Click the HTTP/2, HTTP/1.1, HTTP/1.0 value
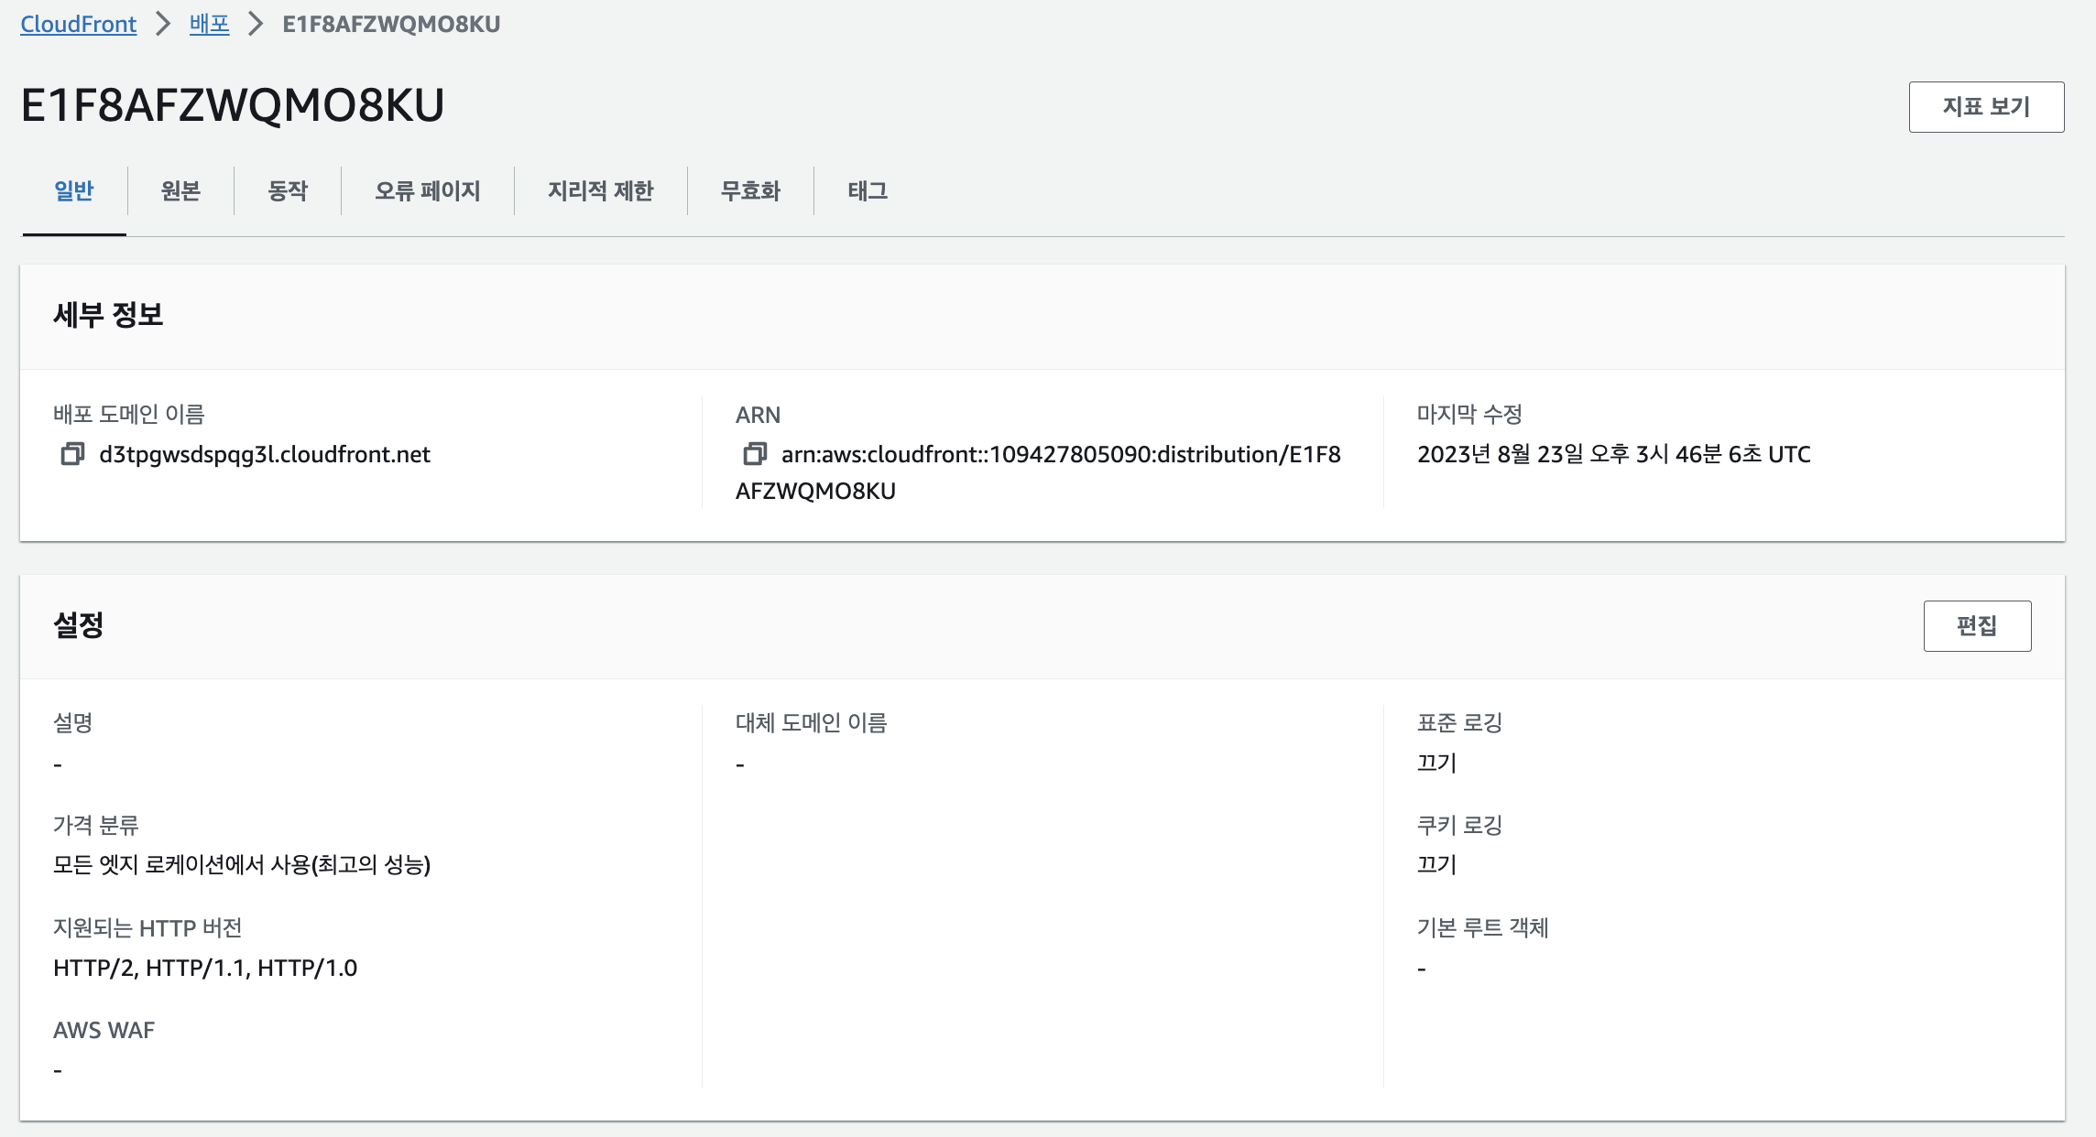The width and height of the screenshot is (2096, 1137). [205, 968]
